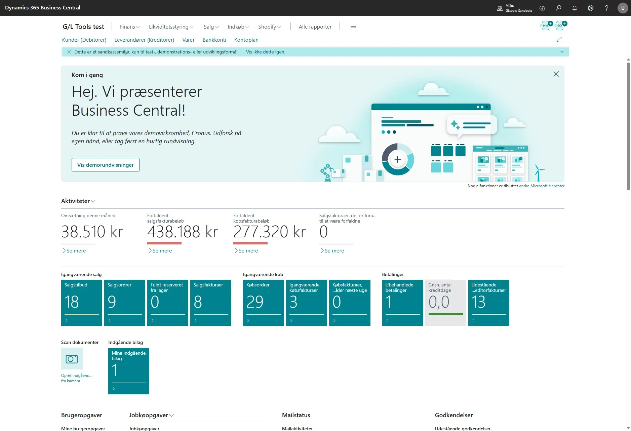Image resolution: width=631 pixels, height=431 pixels.
Task: Go to Kunder (Debitorer)
Action: click(84, 40)
